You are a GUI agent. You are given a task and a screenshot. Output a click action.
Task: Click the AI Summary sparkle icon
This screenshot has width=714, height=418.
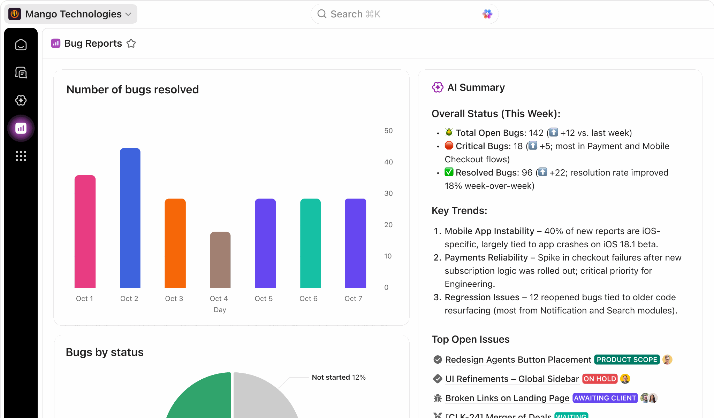(x=438, y=87)
